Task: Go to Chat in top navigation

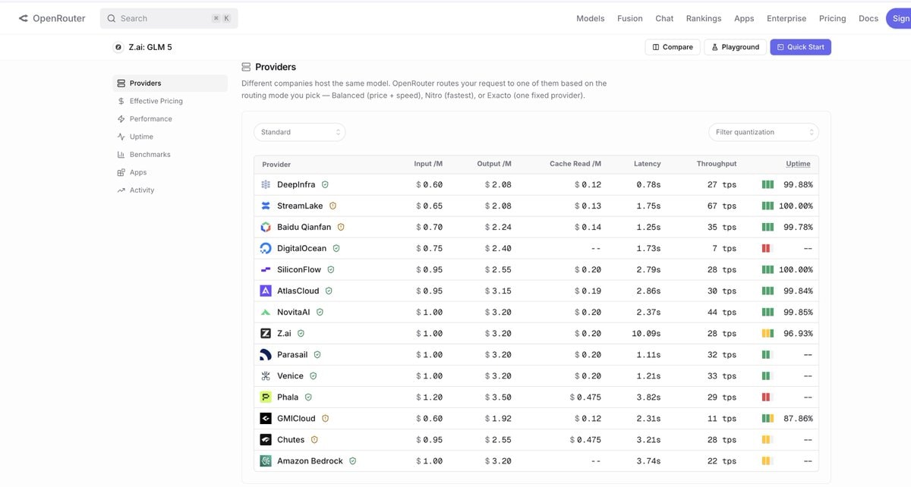Action: [x=664, y=18]
